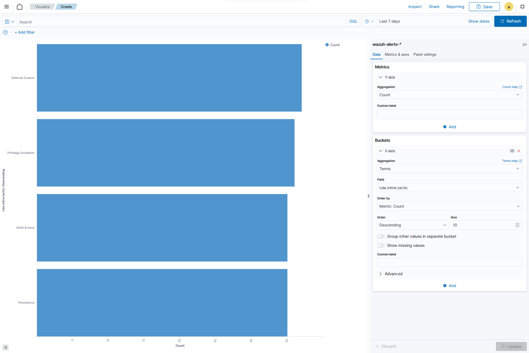The height and width of the screenshot is (353, 529).
Task: Hide the X-axis bucket aggregation
Action: tap(512, 151)
